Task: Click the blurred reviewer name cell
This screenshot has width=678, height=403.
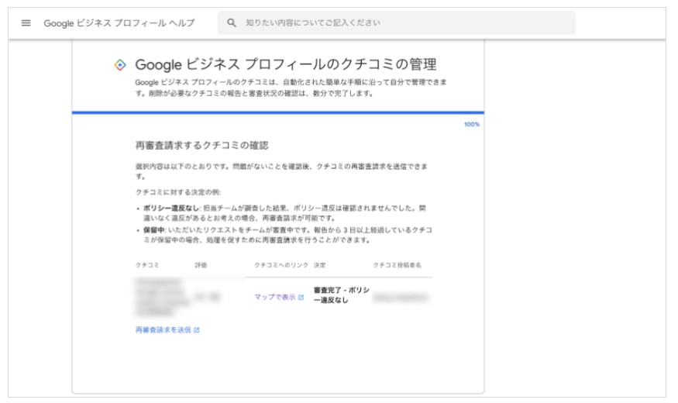Action: (401, 297)
